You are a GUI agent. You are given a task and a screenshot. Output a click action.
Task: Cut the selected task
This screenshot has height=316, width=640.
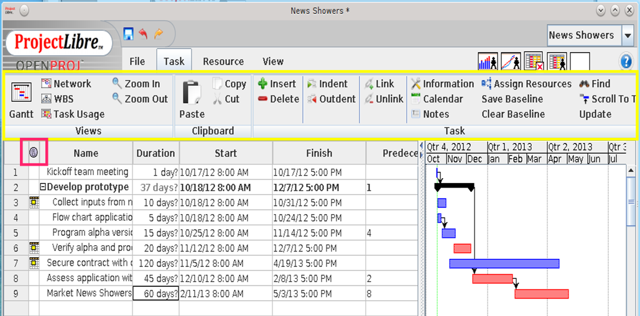pos(226,99)
